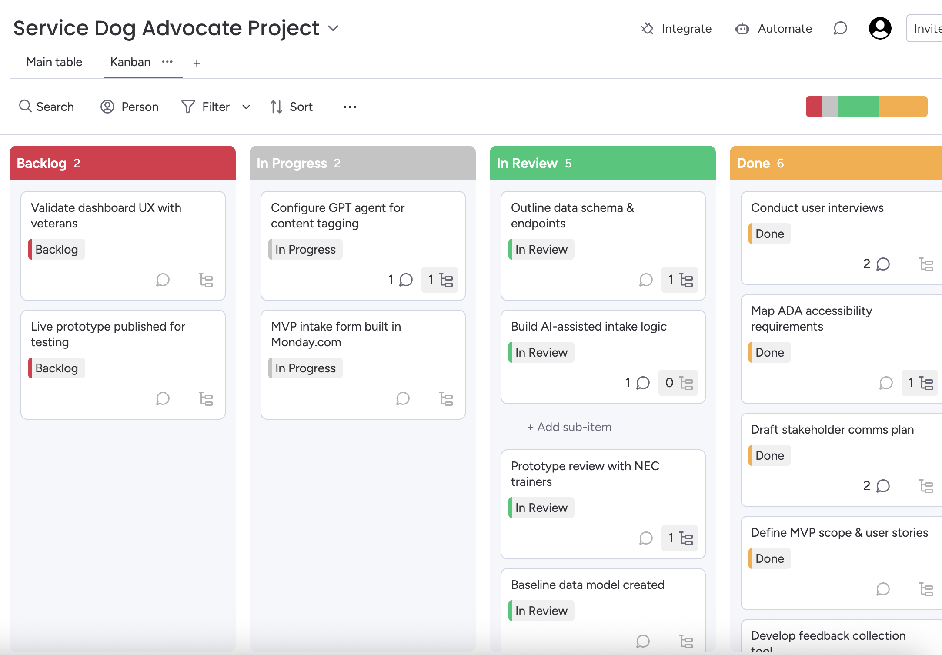The height and width of the screenshot is (655, 942).
Task: Toggle sub-items on Outline data schema card
Action: (x=680, y=280)
